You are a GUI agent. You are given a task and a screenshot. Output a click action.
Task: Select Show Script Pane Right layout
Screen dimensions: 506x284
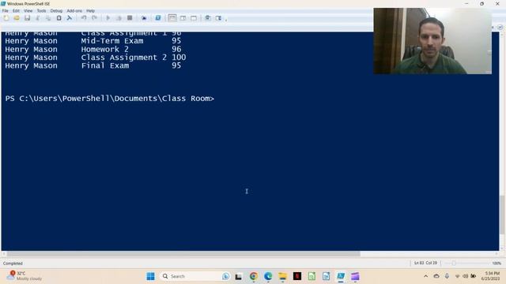(183, 18)
